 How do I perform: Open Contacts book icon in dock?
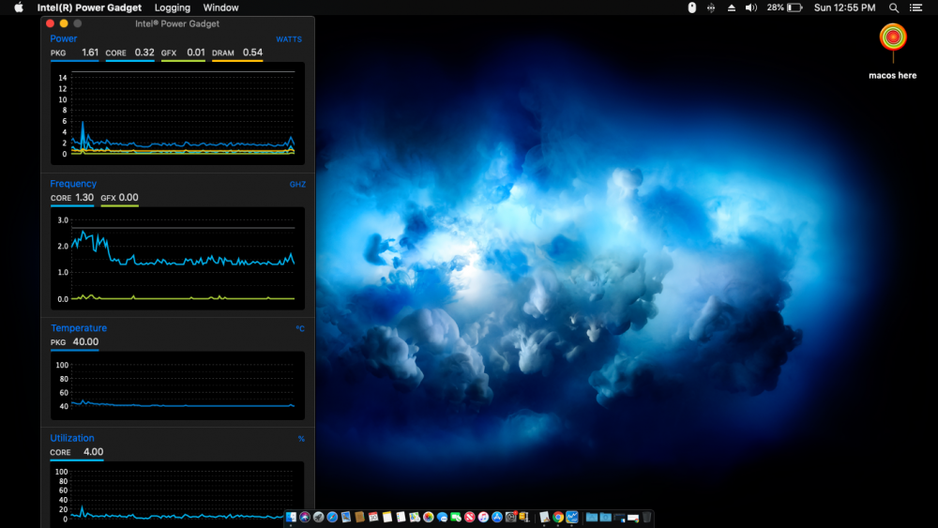click(359, 518)
